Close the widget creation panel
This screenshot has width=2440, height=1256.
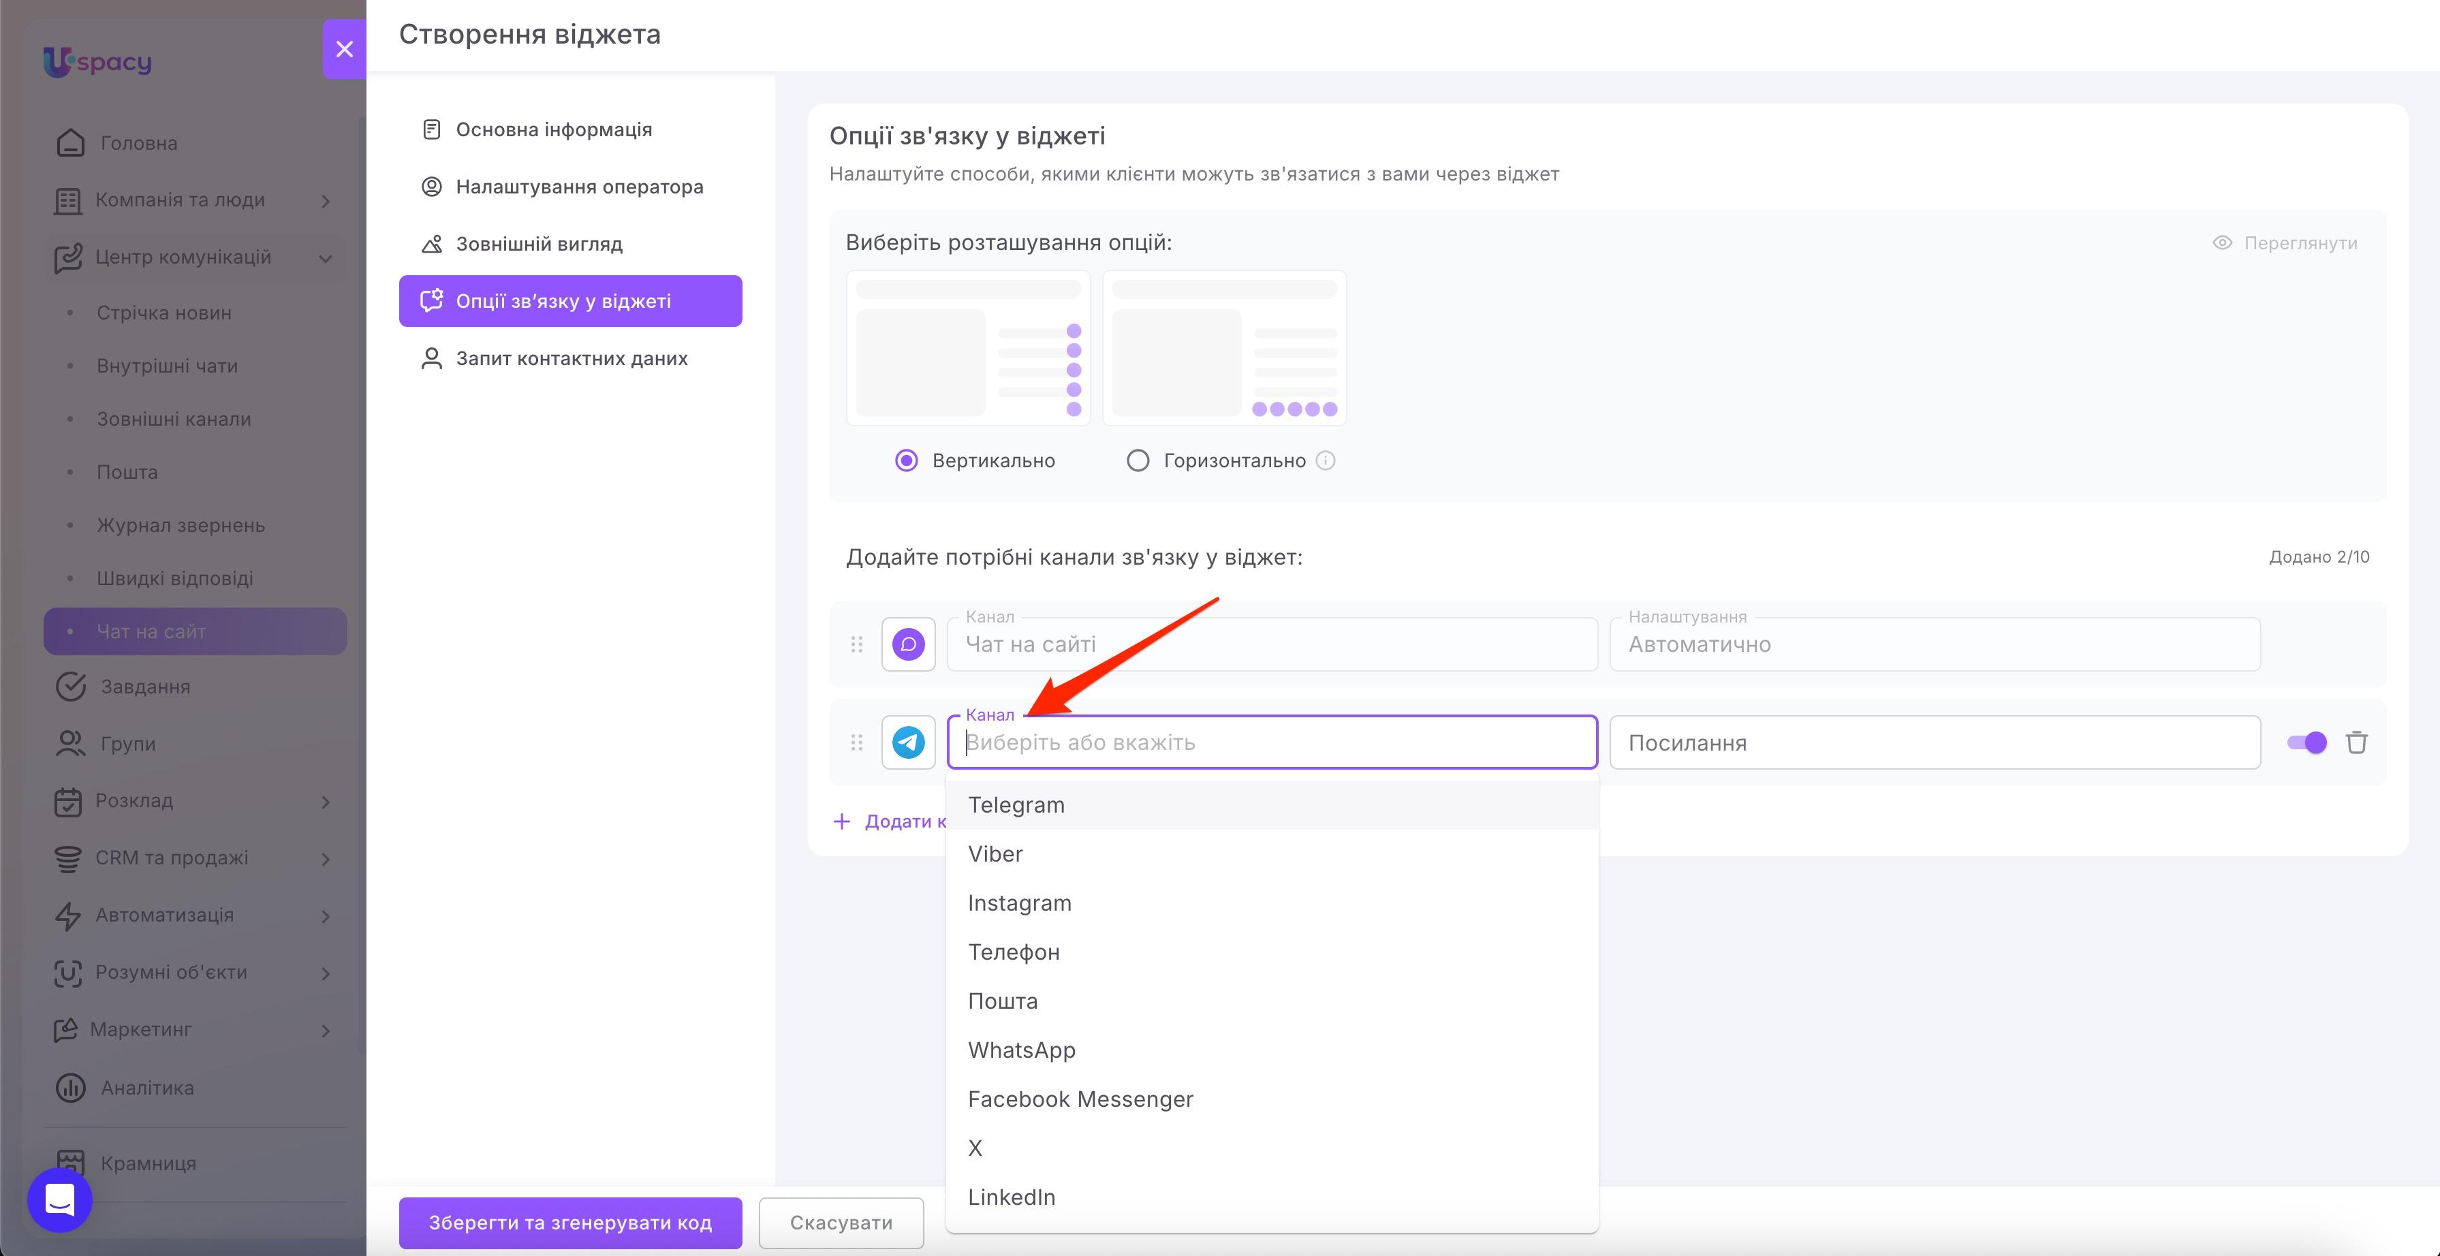point(345,48)
